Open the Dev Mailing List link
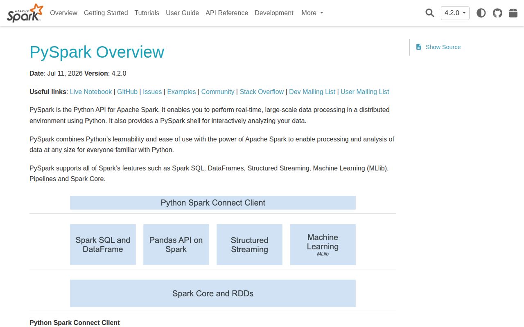Image resolution: width=524 pixels, height=327 pixels. pos(312,92)
